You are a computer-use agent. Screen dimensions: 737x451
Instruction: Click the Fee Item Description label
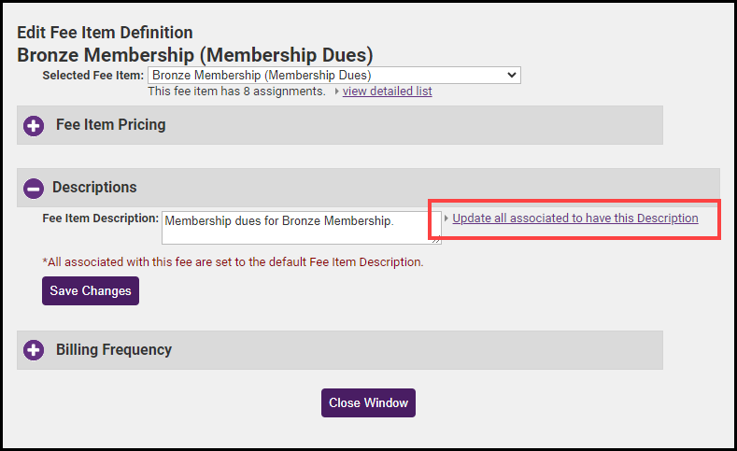click(101, 218)
